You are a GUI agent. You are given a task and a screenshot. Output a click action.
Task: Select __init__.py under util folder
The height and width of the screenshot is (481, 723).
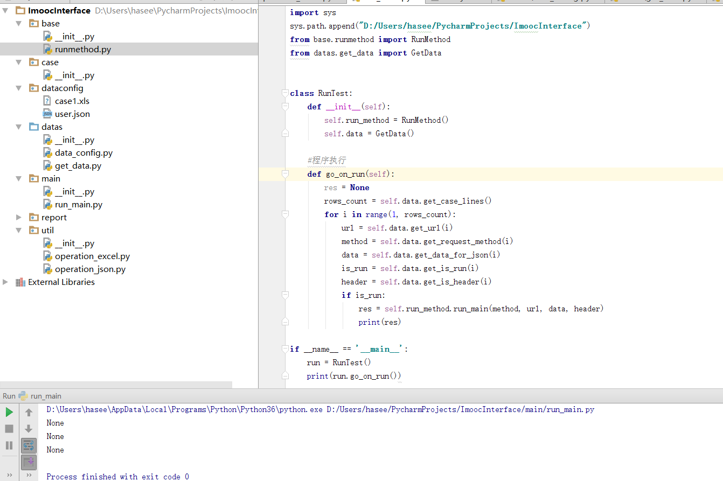pos(74,243)
